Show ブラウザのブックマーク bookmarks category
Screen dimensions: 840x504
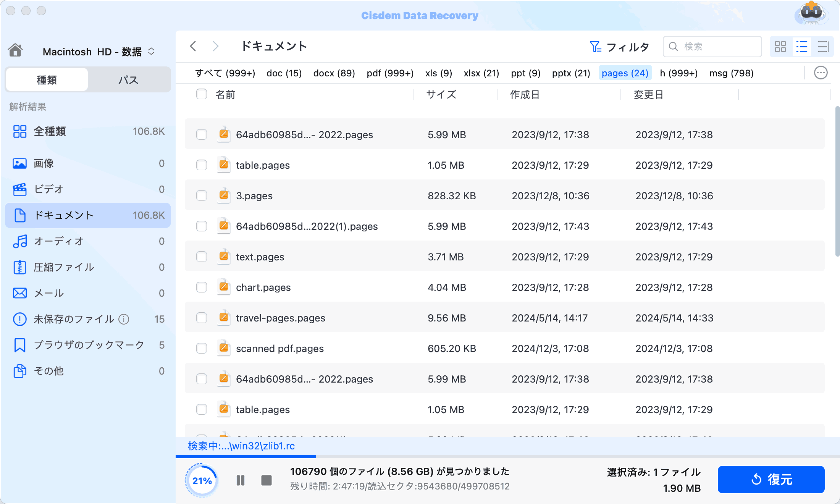pos(88,345)
